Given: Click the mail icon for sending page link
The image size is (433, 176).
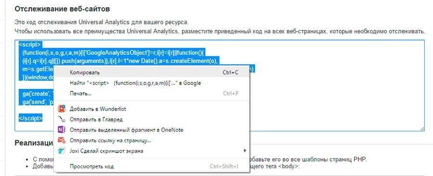Looking at the screenshot, I should [61, 140].
